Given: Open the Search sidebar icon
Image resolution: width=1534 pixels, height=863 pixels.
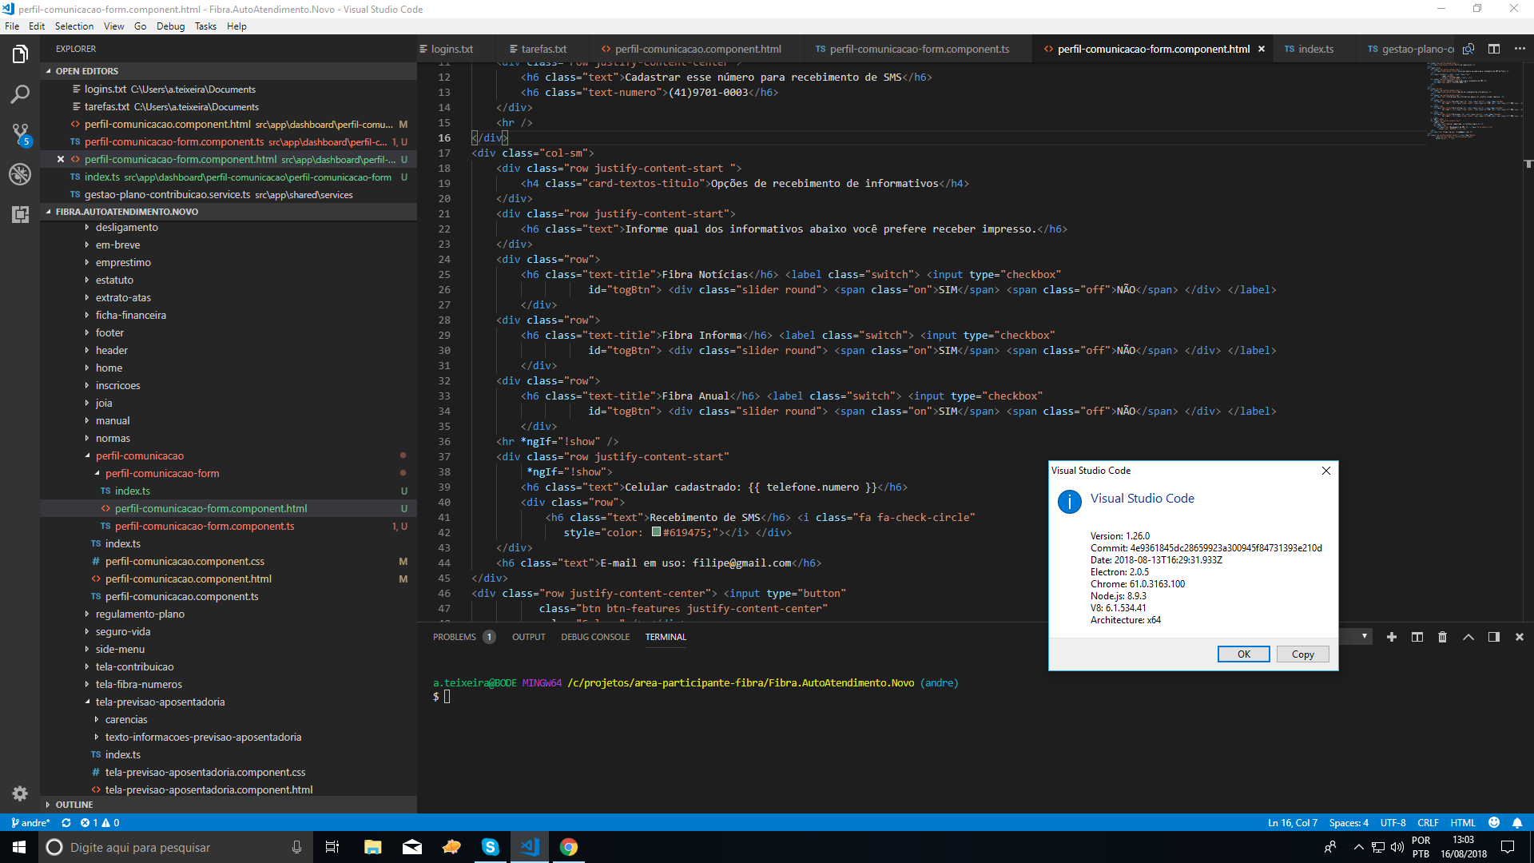Looking at the screenshot, I should (x=20, y=93).
